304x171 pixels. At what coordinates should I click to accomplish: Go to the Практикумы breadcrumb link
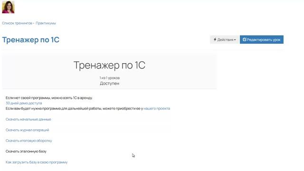(x=46, y=23)
